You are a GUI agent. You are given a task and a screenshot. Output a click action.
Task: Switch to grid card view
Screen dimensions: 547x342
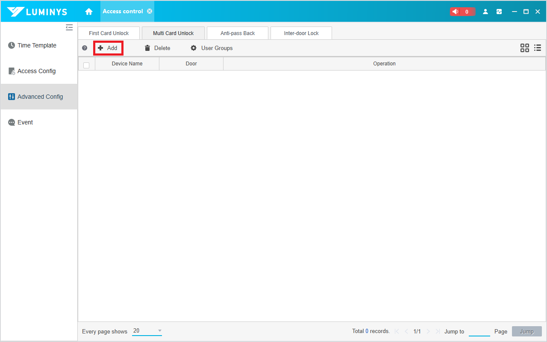click(x=524, y=48)
